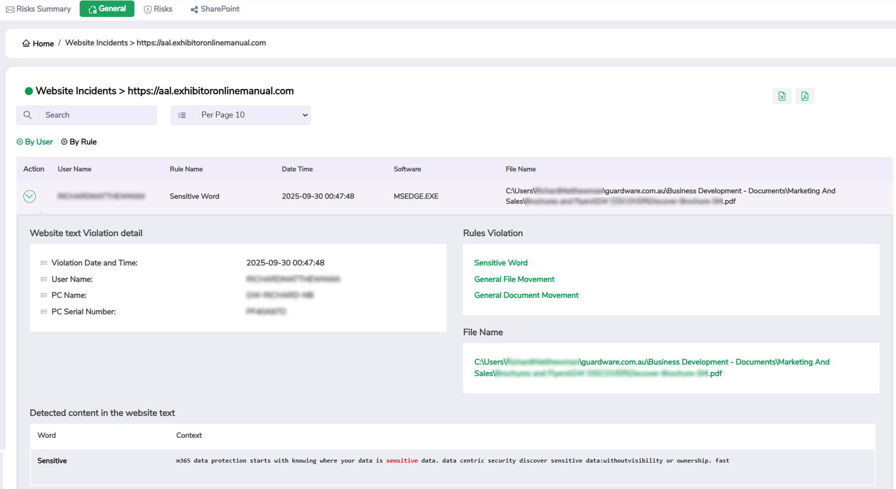Open the Per Page 10 dropdown

pyautogui.click(x=251, y=115)
